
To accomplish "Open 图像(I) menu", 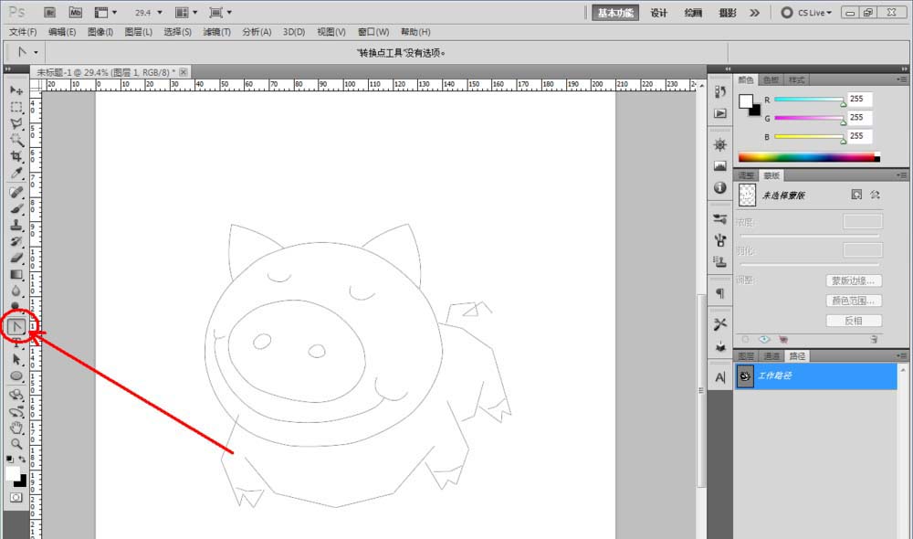I will pyautogui.click(x=100, y=32).
